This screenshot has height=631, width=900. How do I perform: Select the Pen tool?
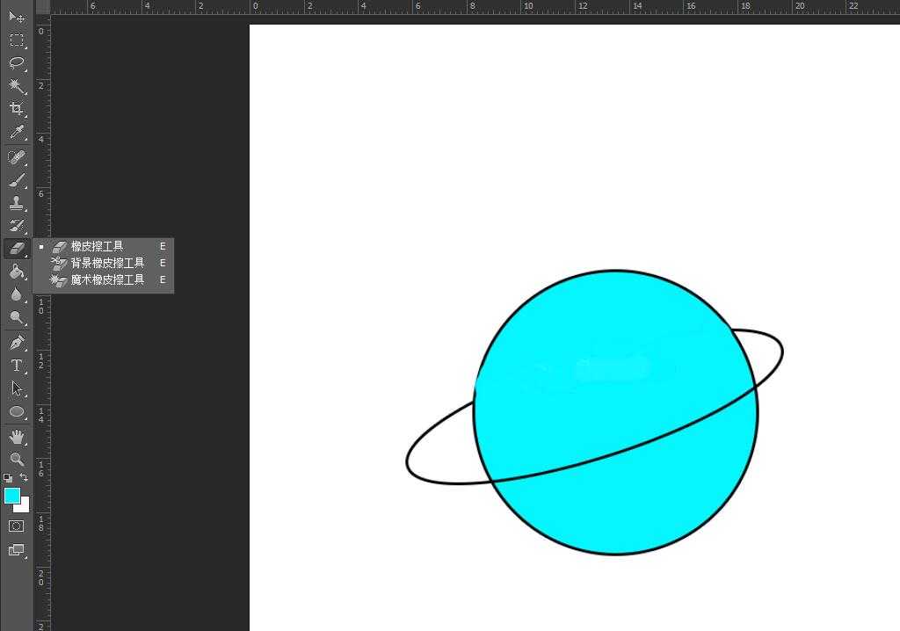click(17, 342)
